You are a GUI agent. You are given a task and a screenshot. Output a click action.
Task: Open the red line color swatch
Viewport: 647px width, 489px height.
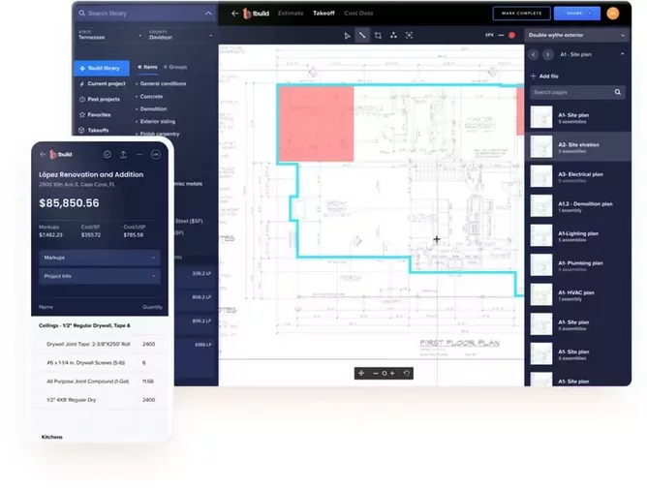(511, 35)
